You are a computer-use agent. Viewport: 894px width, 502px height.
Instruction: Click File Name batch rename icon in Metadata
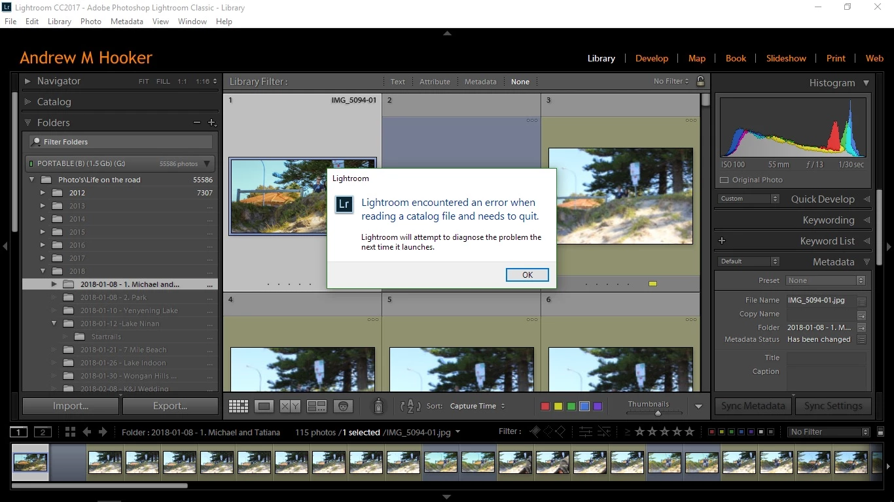[861, 301]
